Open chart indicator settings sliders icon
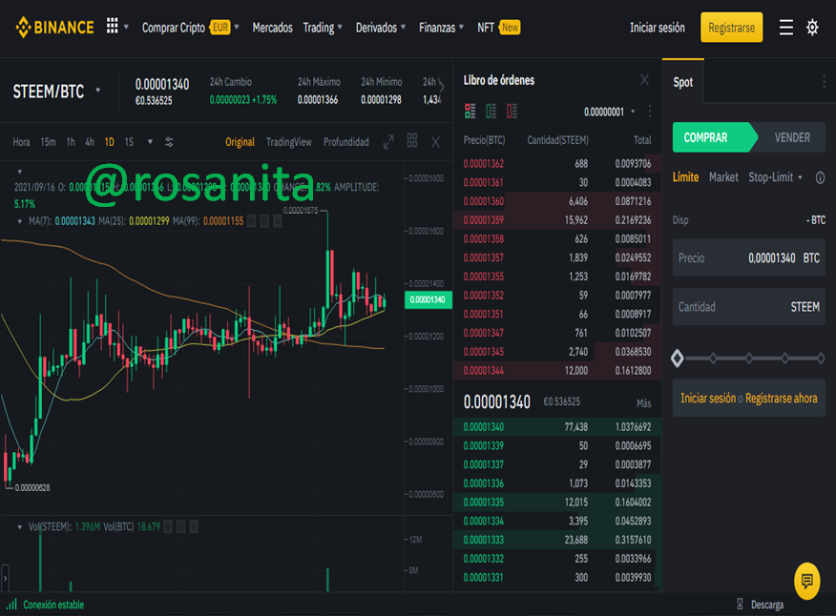836x616 pixels. click(x=169, y=142)
